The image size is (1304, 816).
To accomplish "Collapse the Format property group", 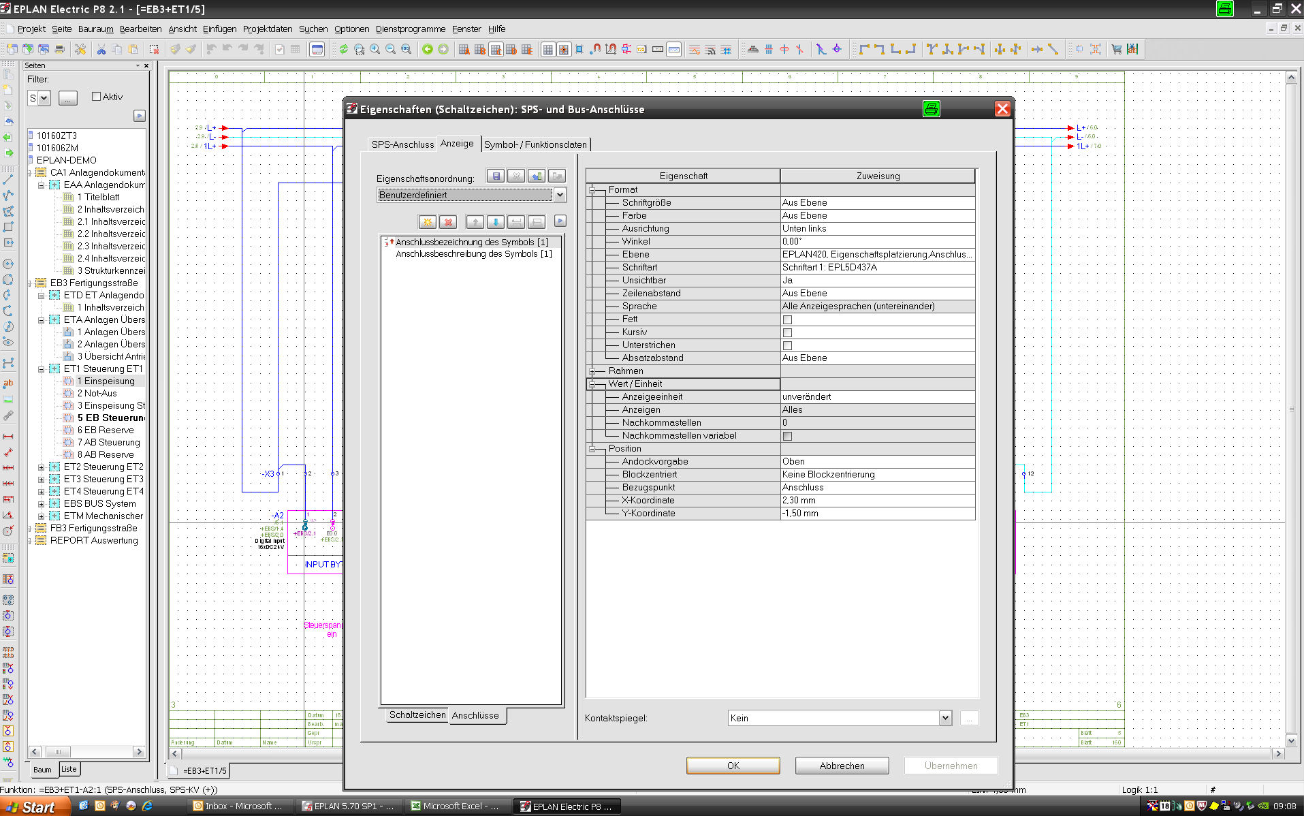I will pos(592,190).
